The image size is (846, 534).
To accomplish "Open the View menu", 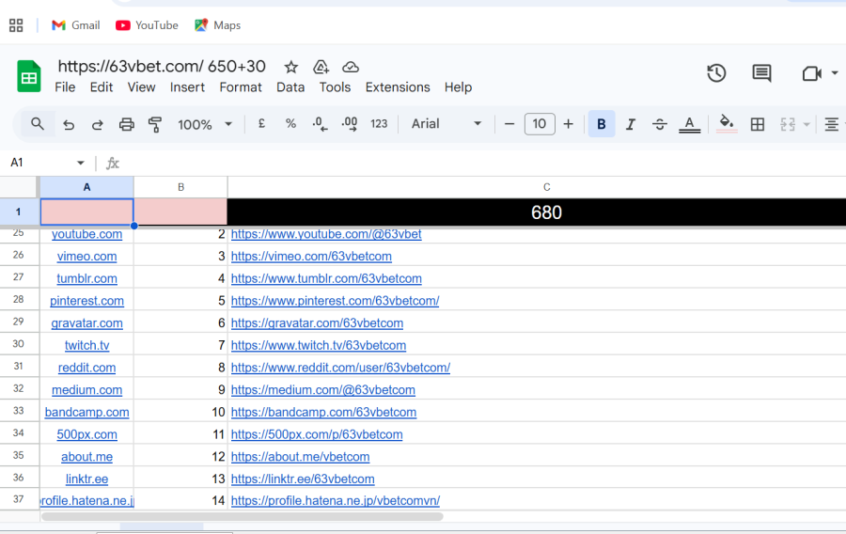I will 141,86.
